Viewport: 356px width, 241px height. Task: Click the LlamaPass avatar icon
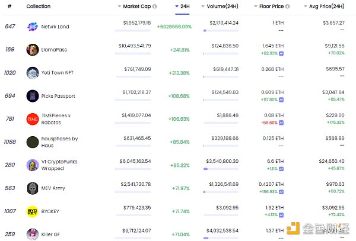pos(33,50)
